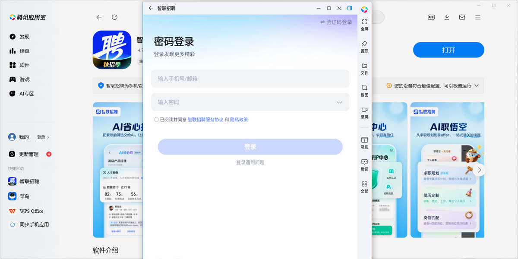The image size is (518, 259).
Task: Launch 菜鸟 from quick launch
Action: click(19, 196)
